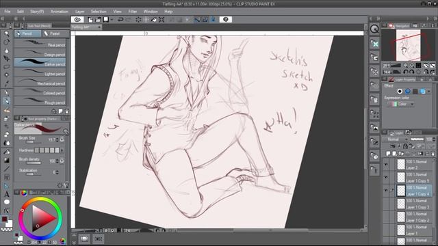
Task: Click the CLIP STUDIO launcher icon
Action: click(x=77, y=20)
